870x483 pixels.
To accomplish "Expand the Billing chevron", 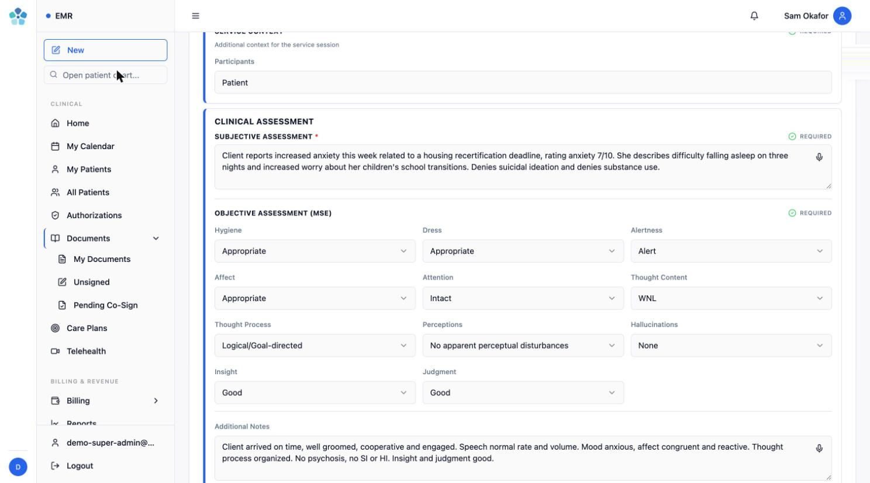I will click(x=156, y=401).
